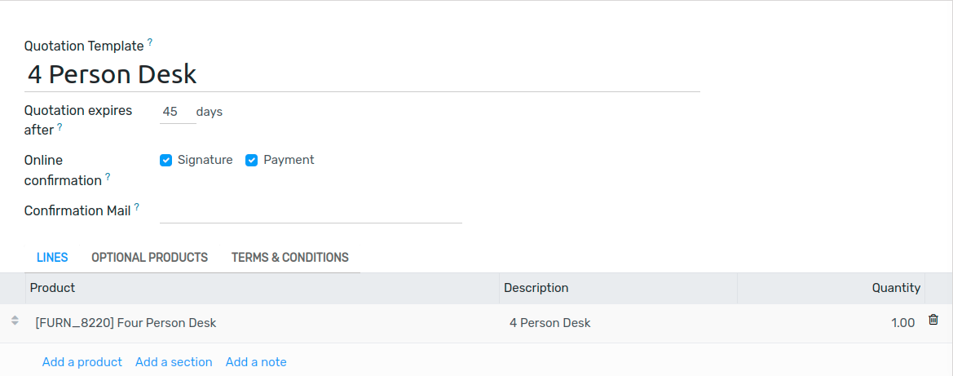Click the drag handle of product row
The height and width of the screenshot is (376, 953).
click(15, 321)
